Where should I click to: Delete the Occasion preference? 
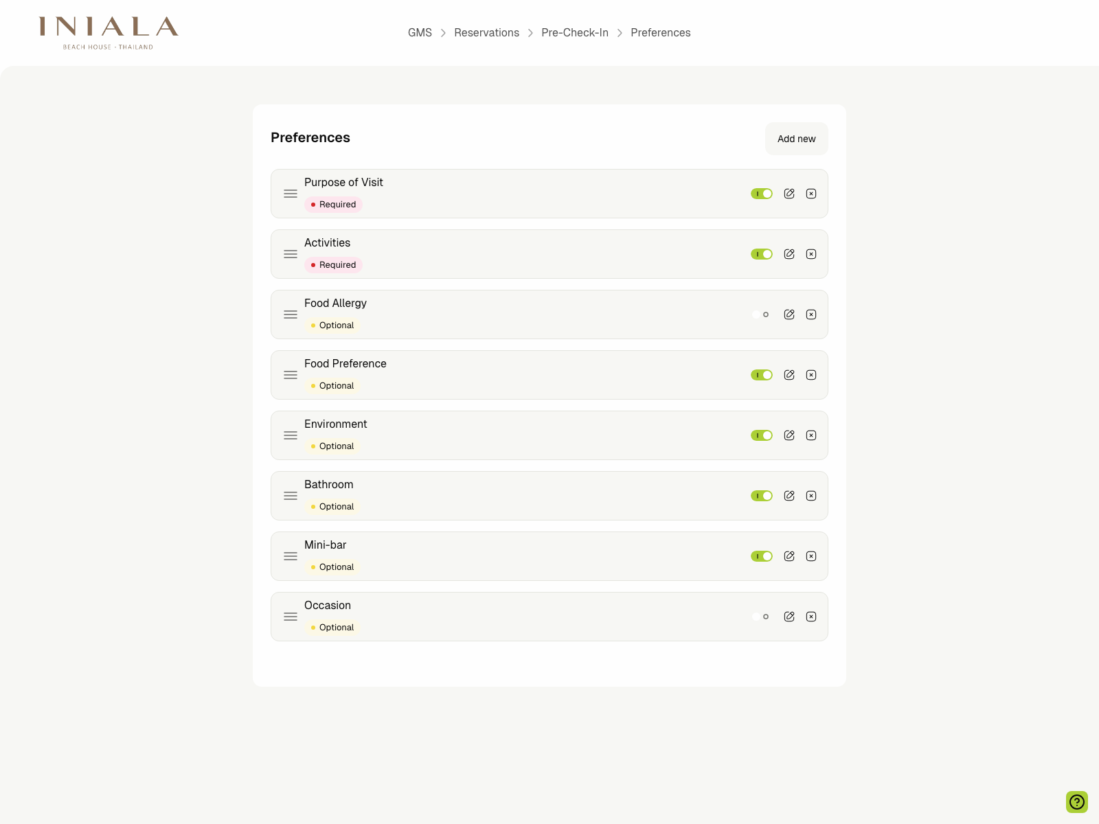pyautogui.click(x=811, y=617)
